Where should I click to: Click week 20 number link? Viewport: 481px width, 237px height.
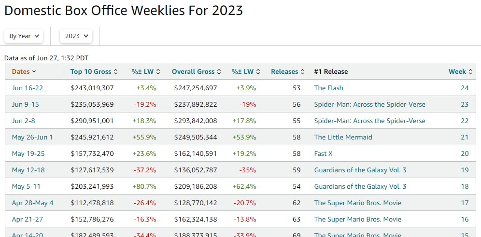coord(465,153)
